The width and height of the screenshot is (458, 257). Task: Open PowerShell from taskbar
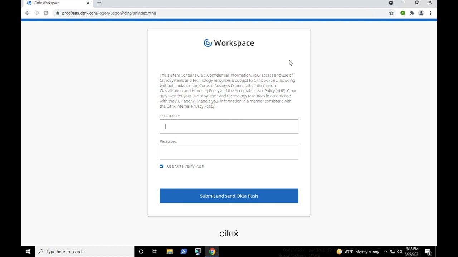[184, 252]
